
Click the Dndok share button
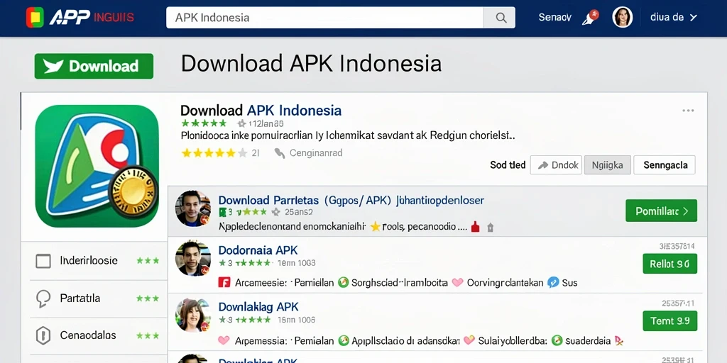click(555, 164)
